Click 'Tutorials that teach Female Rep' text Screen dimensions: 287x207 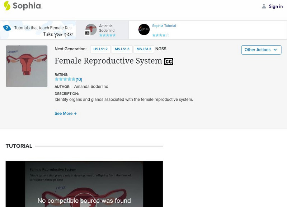[43, 28]
